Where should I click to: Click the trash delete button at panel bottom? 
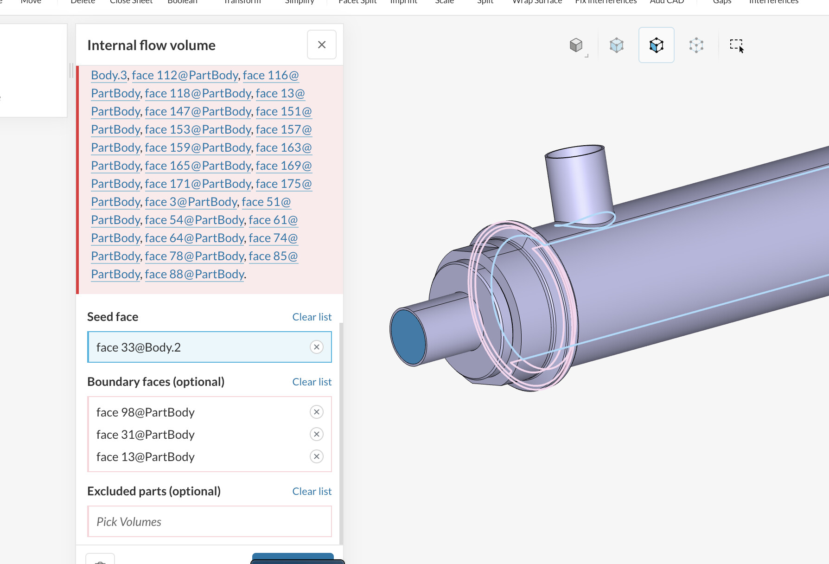click(100, 560)
